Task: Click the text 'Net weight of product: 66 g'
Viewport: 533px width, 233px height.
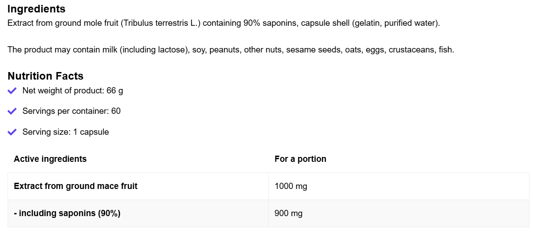Action: (73, 91)
